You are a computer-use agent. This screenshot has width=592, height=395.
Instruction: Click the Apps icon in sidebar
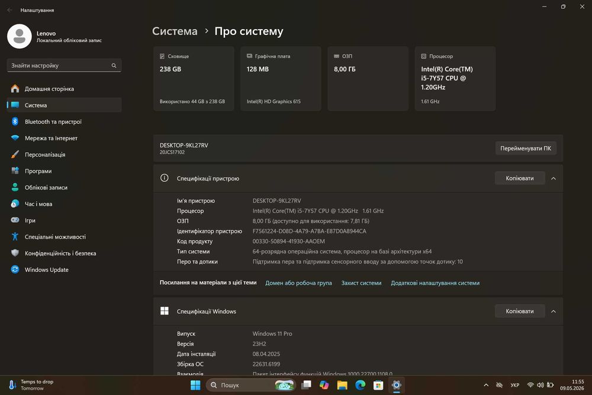15,171
